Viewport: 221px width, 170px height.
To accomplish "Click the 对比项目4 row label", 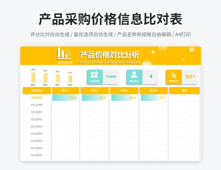I will point(37,134).
